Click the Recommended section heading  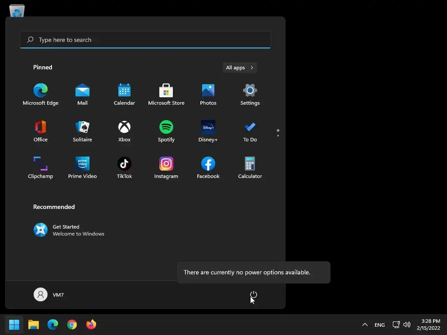click(54, 207)
